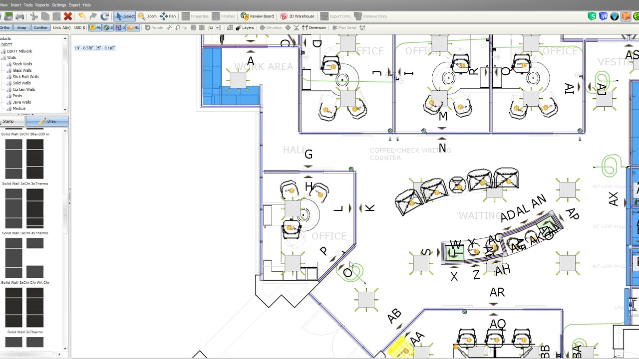The image size is (639, 359).
Task: Click the Copy icon
Action: 45,16
